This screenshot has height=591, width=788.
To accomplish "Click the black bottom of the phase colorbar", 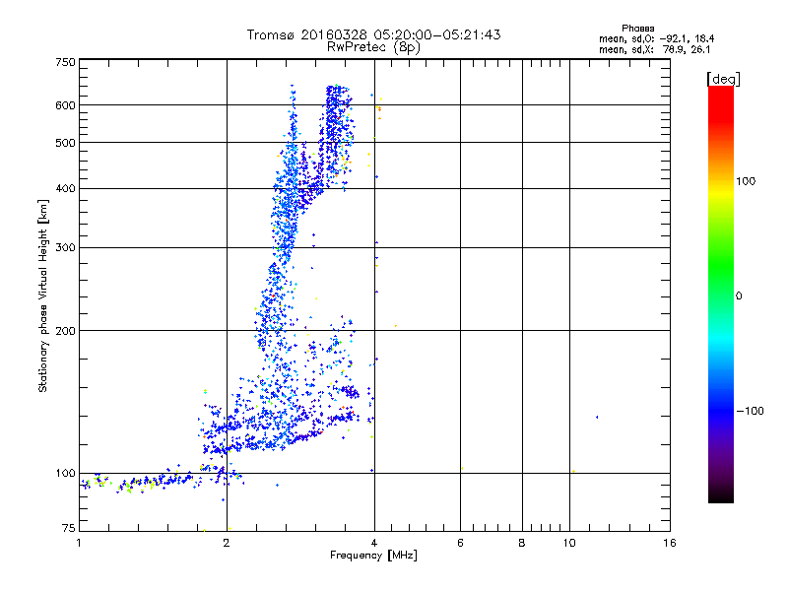I will (x=721, y=495).
